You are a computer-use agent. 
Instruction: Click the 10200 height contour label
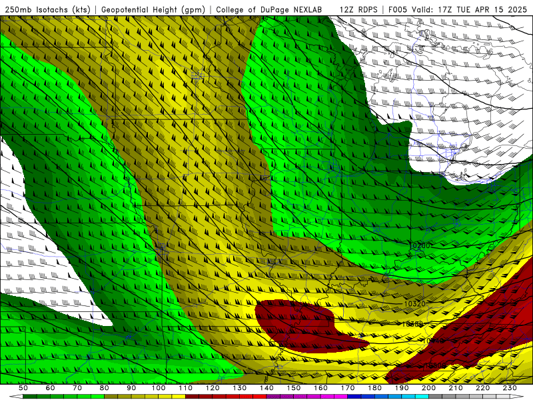420,245
